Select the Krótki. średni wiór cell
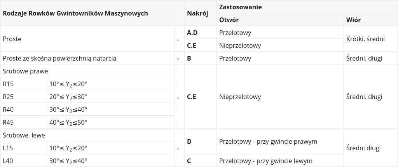This screenshot has height=167, width=398. (x=365, y=39)
